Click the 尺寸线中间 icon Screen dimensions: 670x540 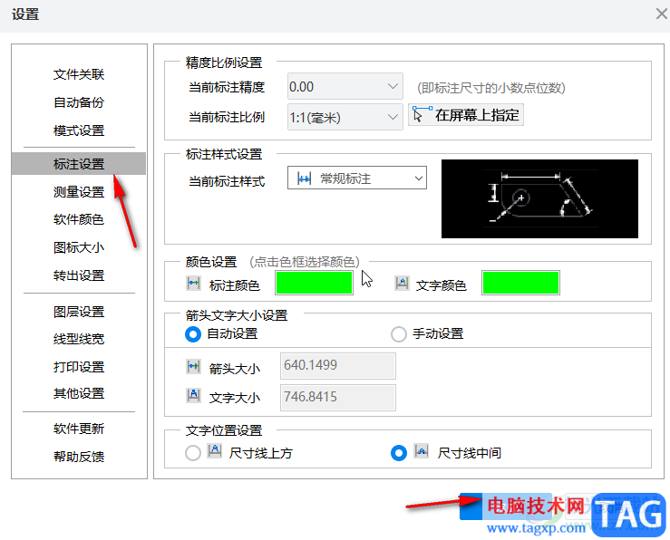422,451
